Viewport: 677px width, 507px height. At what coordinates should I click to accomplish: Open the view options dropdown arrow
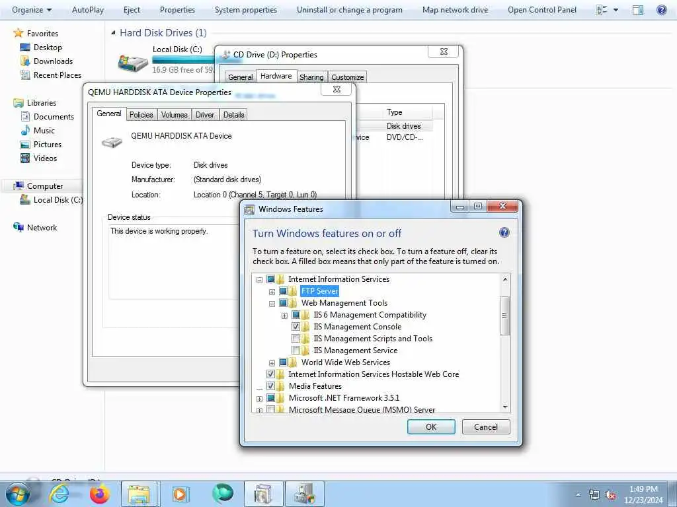(616, 9)
